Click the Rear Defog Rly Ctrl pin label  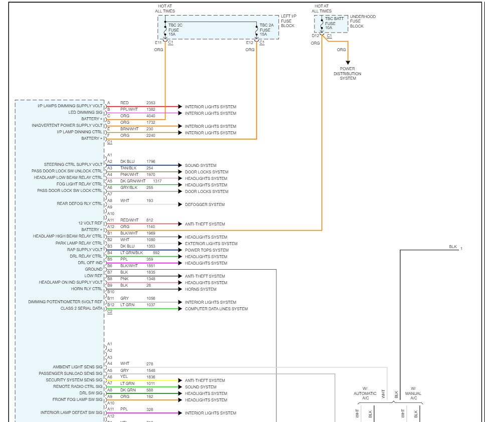[x=79, y=203]
